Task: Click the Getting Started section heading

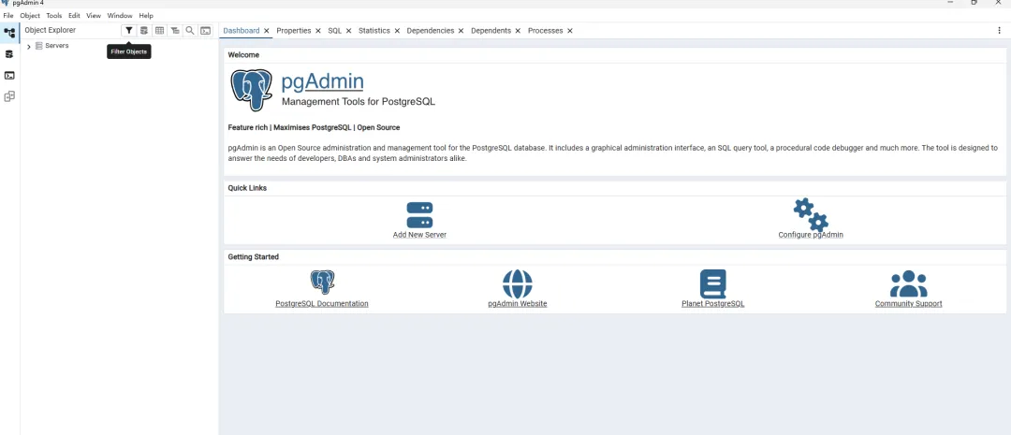Action: (x=254, y=256)
